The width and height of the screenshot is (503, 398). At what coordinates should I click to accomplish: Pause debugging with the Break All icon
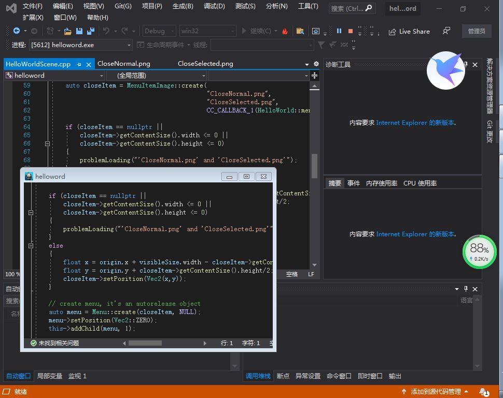pyautogui.click(x=339, y=31)
